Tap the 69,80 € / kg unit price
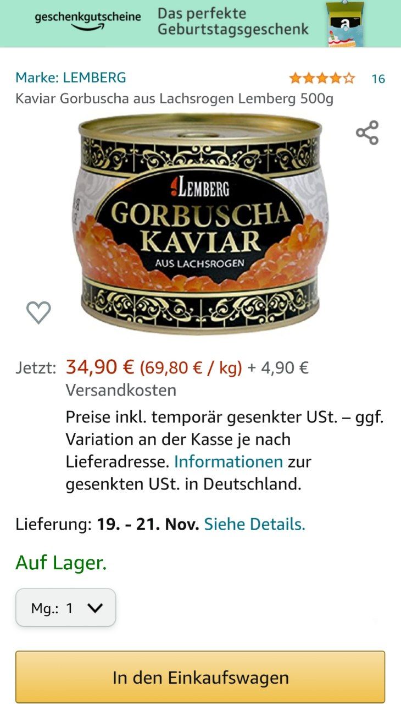This screenshot has width=401, height=704. pyautogui.click(x=191, y=367)
